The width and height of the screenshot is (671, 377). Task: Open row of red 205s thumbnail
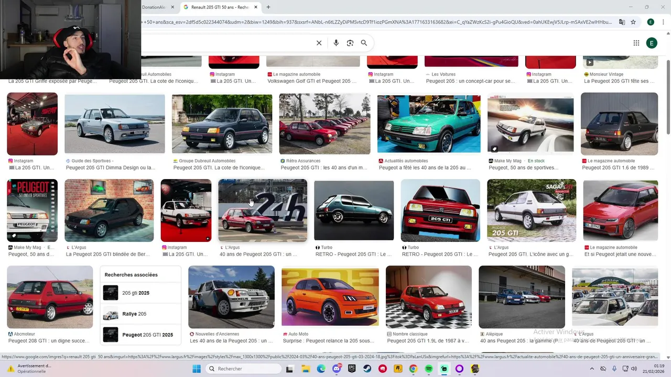pos(324,124)
